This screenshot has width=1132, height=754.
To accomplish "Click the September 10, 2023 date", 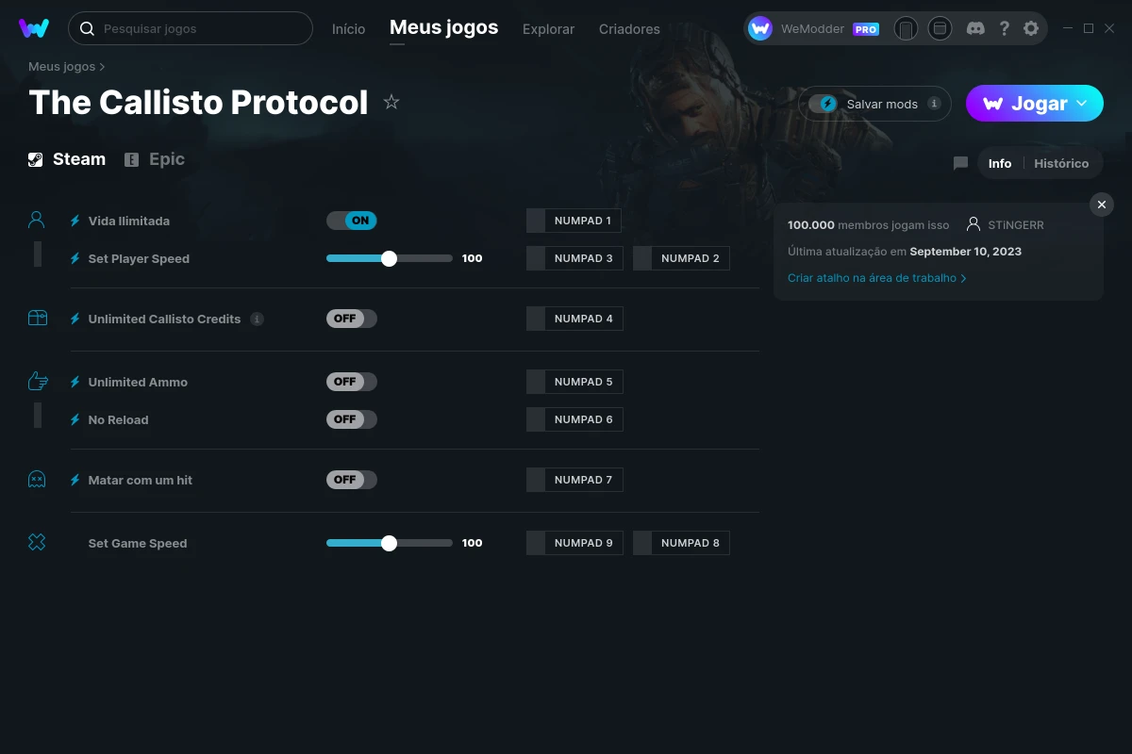I will pyautogui.click(x=965, y=252).
